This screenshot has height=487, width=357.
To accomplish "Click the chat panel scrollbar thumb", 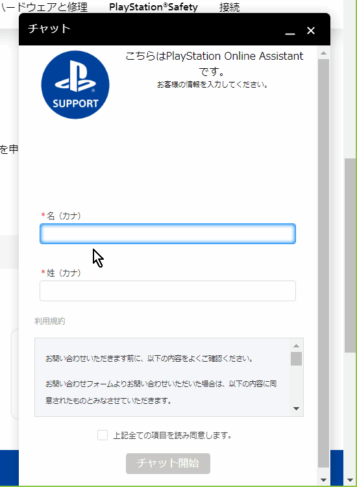I will [x=323, y=264].
